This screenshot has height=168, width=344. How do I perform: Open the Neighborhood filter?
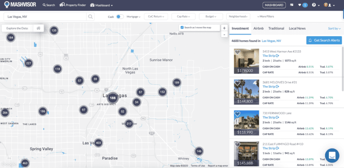coord(238,17)
